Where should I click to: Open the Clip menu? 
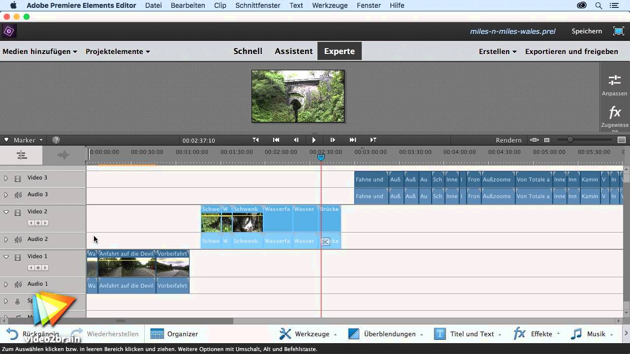pyautogui.click(x=220, y=5)
